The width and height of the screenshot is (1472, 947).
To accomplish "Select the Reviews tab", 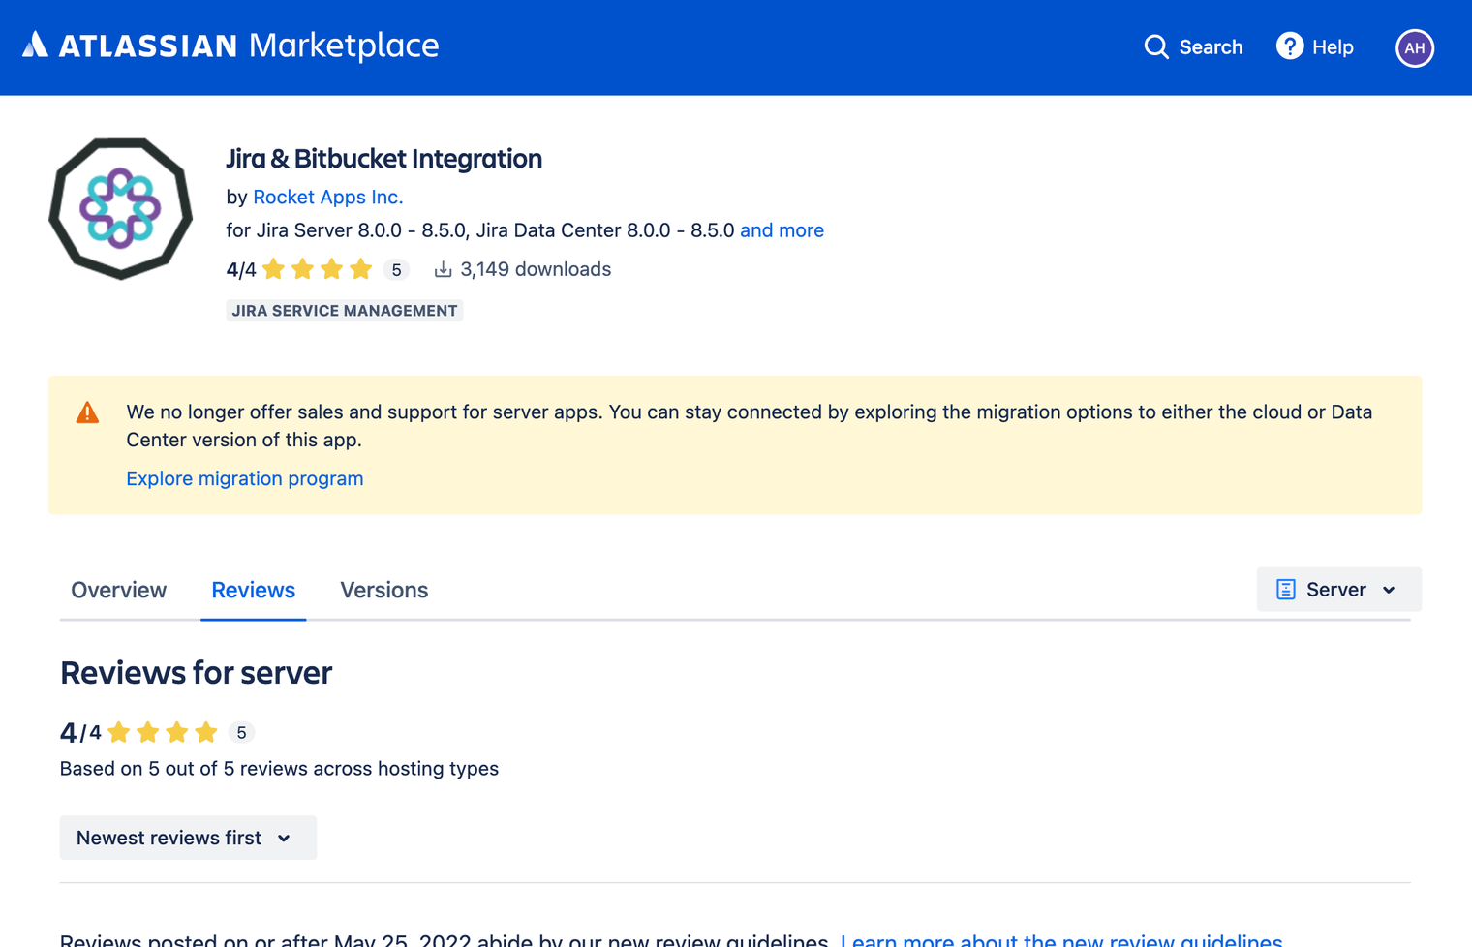I will pos(253,590).
